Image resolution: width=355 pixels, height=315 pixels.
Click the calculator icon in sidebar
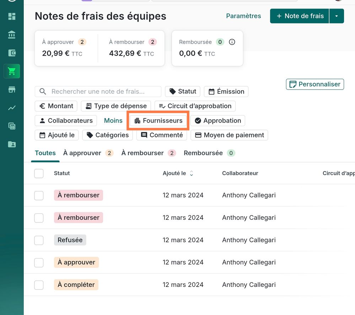[12, 126]
